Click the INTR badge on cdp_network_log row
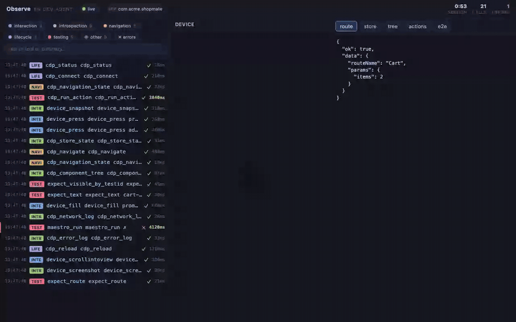The height and width of the screenshot is (322, 516). point(36,217)
